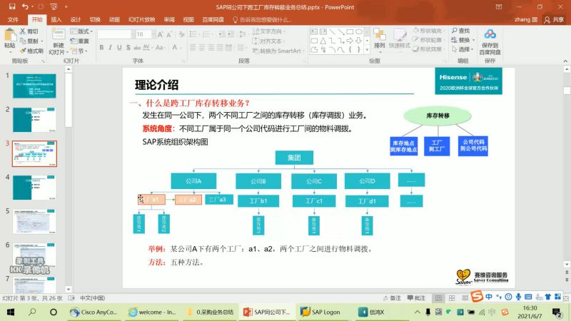Viewport: 571px width, 321px height.
Task: Open the Insert (插入) ribbon tab
Action: pyautogui.click(x=56, y=20)
